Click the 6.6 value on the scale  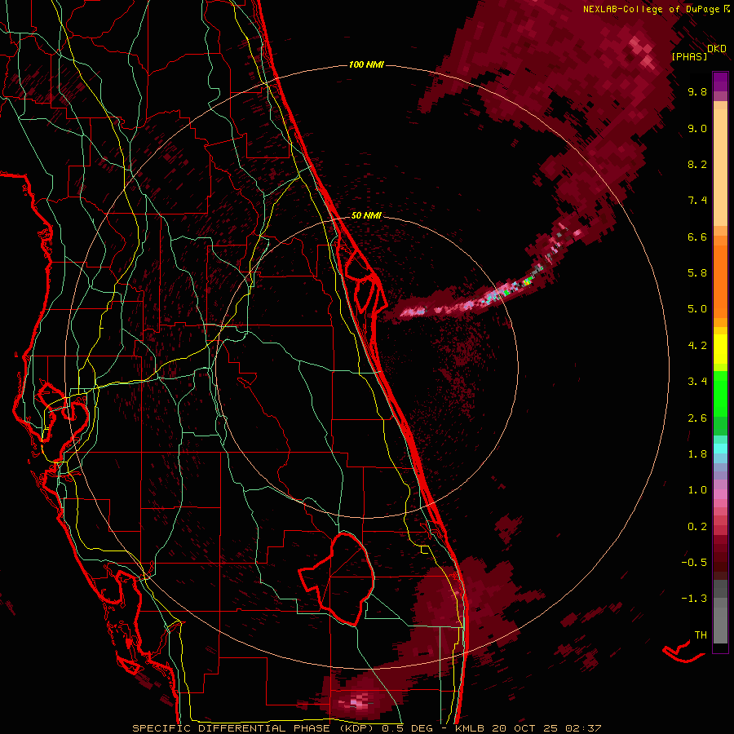pos(697,237)
